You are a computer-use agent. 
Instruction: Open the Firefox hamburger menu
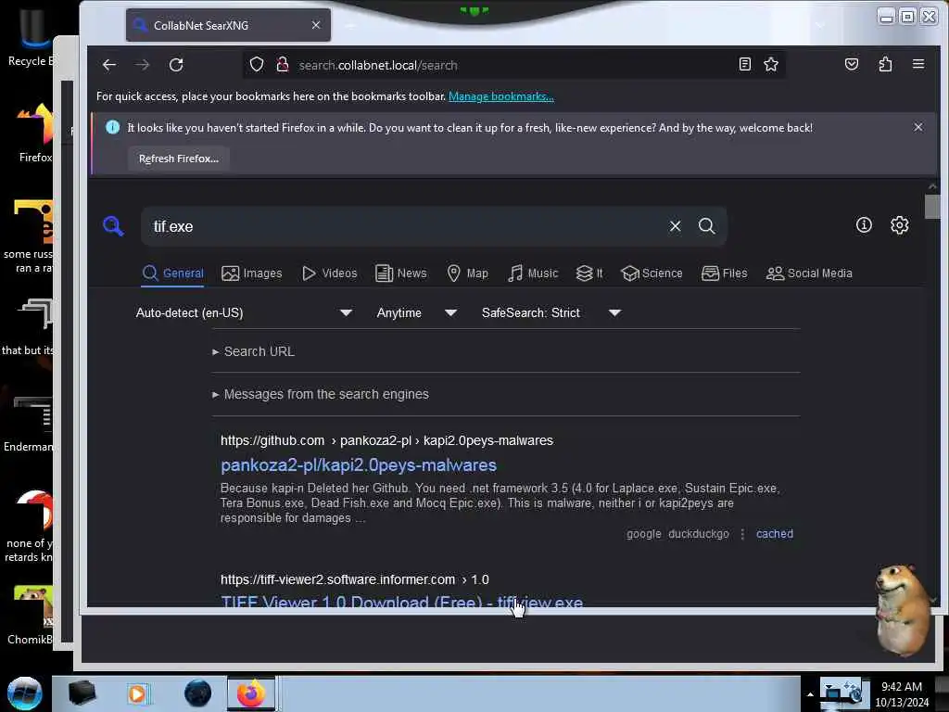coord(918,64)
